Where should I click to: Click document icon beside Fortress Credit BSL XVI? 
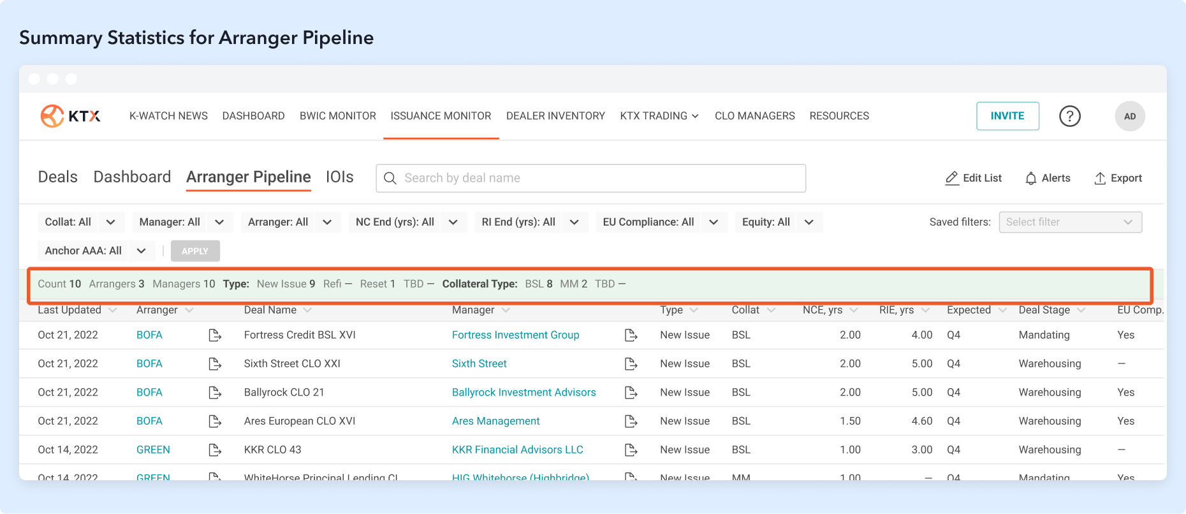tap(215, 335)
